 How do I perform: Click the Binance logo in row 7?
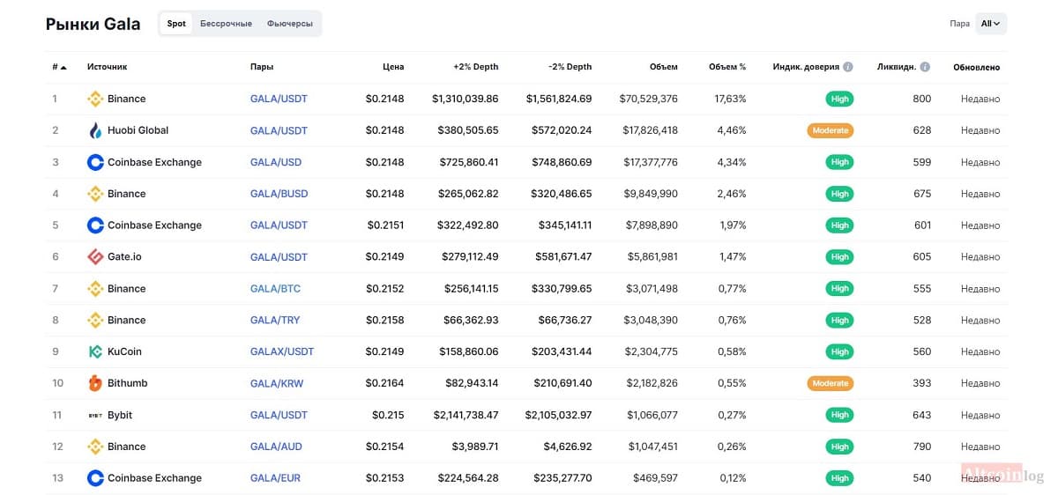95,289
